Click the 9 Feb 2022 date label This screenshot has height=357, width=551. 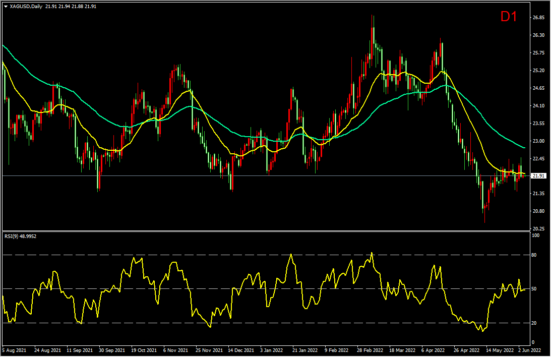(x=337, y=350)
